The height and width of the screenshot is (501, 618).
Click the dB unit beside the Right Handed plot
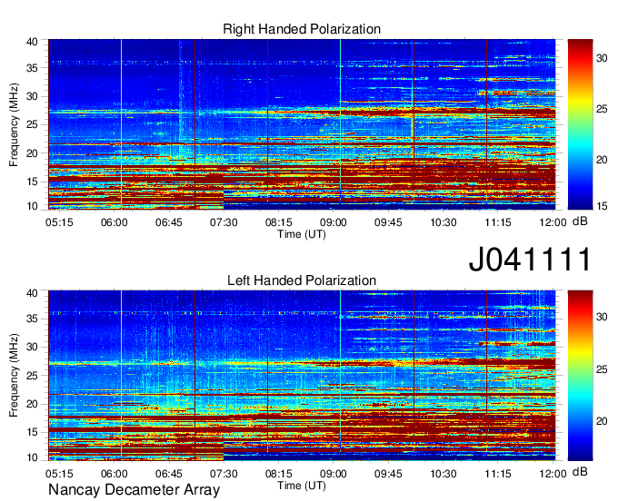coord(580,221)
